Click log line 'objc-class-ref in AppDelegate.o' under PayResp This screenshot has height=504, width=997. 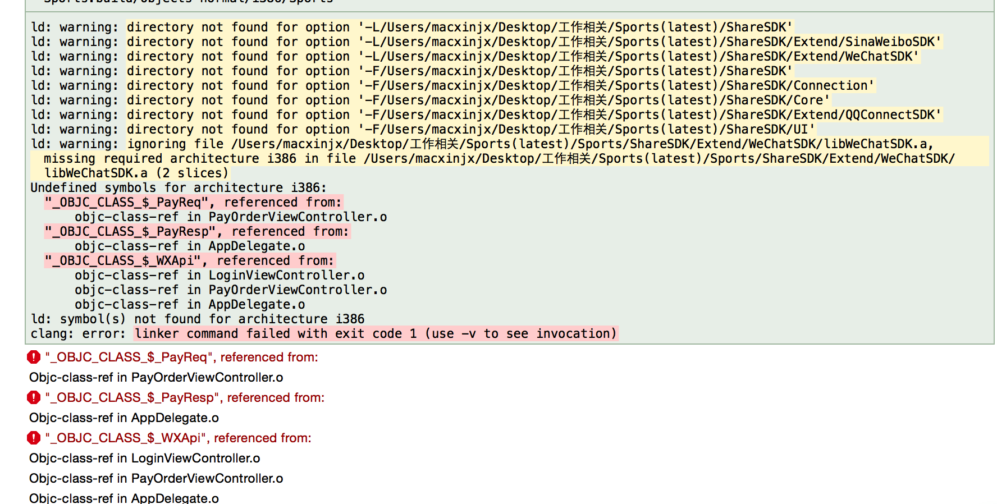(x=190, y=246)
